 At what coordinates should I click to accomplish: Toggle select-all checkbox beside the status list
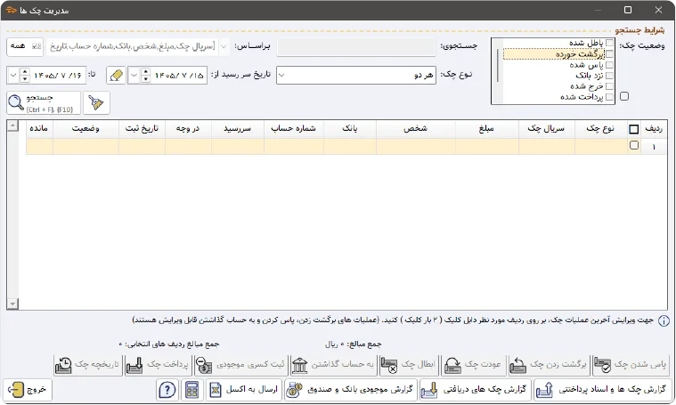(624, 96)
